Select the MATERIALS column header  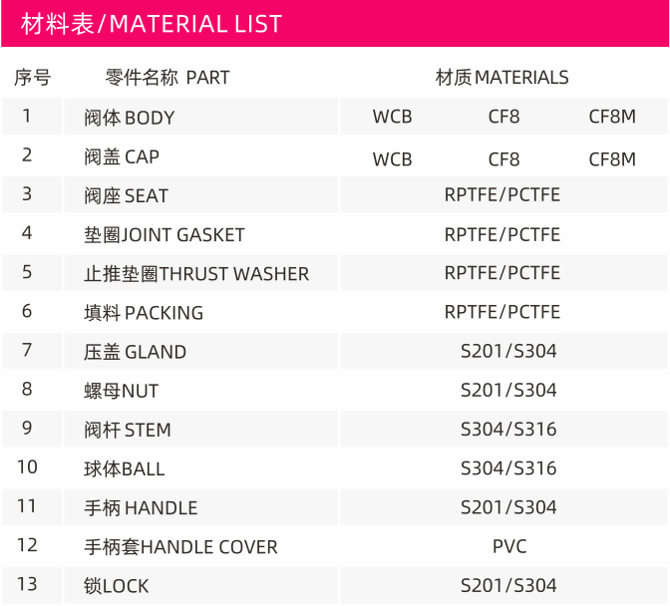[502, 78]
